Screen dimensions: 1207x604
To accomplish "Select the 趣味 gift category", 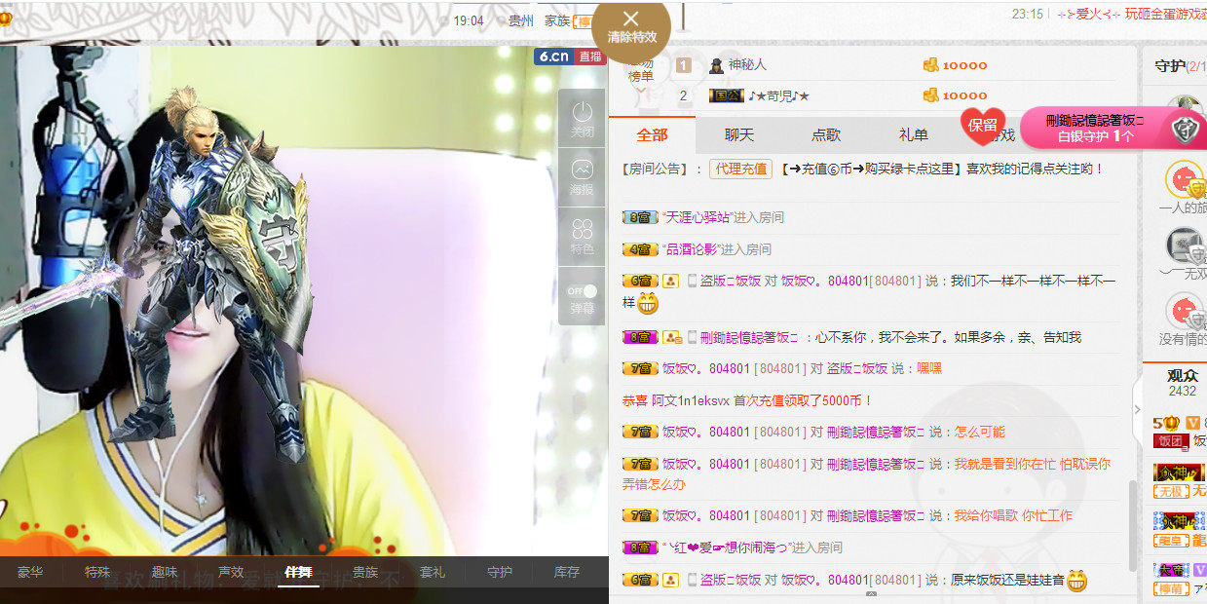I will (165, 572).
